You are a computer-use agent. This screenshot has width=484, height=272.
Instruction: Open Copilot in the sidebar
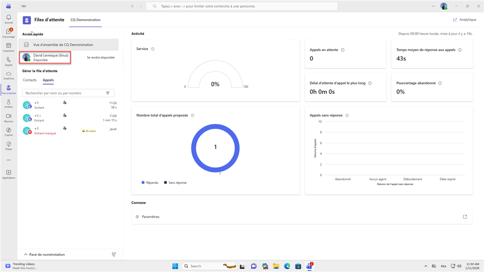pyautogui.click(x=8, y=132)
